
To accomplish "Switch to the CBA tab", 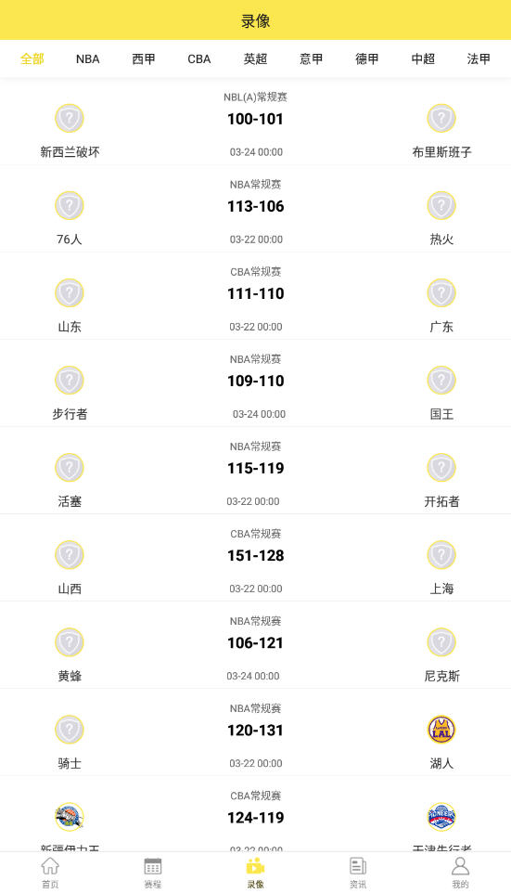I will [x=199, y=58].
